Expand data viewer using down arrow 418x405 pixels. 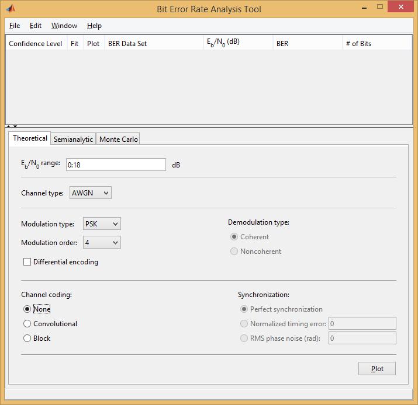coord(15,126)
